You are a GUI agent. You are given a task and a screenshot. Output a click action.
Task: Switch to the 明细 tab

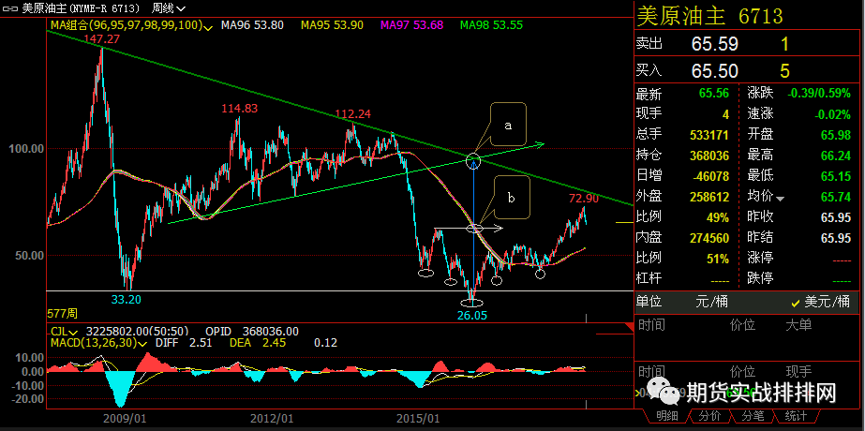[665, 416]
